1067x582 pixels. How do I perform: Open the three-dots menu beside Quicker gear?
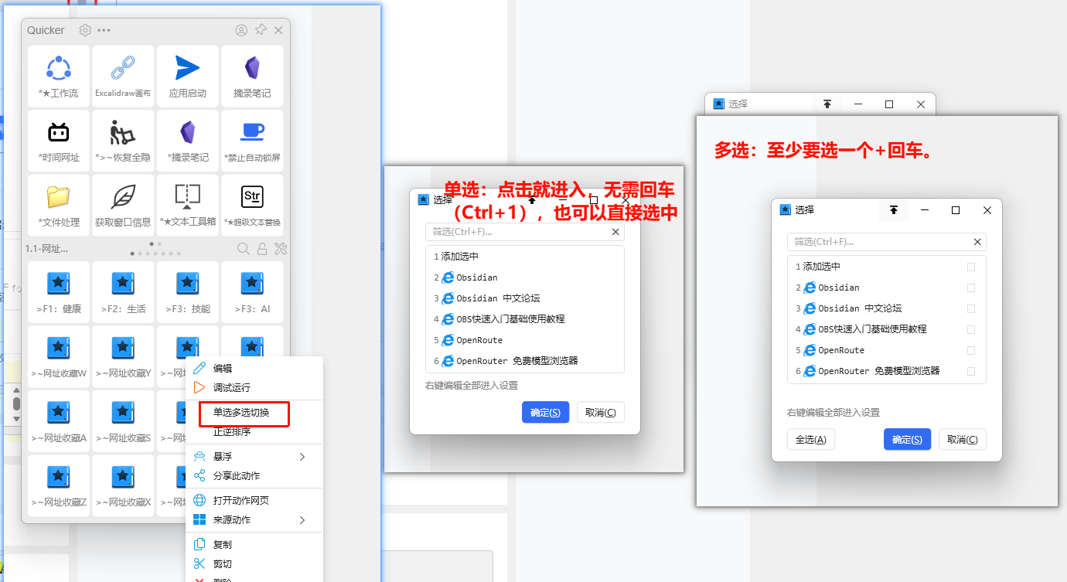click(x=104, y=30)
